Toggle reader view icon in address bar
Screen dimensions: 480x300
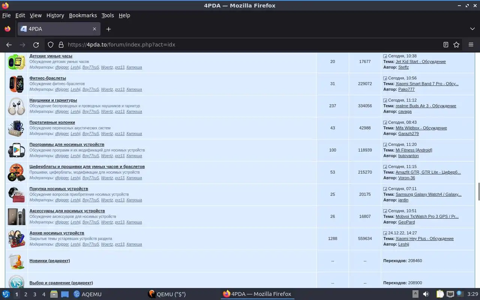point(445,45)
